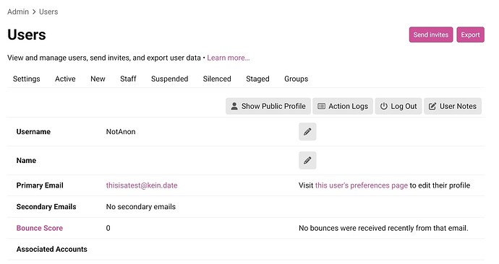
Task: Switch to the Settings tab
Action: [x=27, y=79]
